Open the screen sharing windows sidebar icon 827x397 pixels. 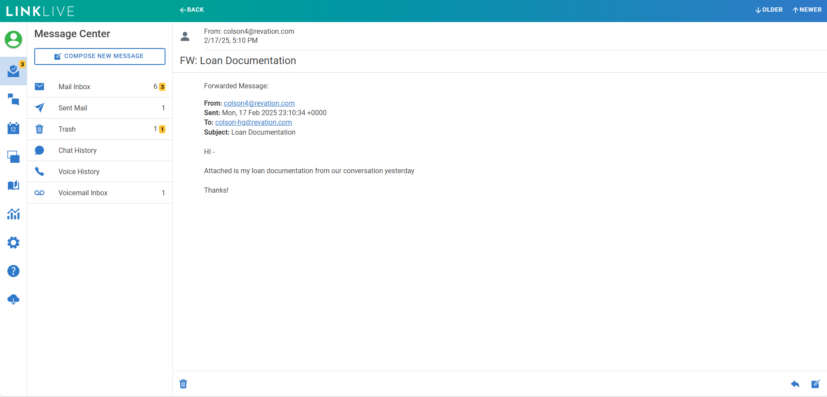(13, 157)
